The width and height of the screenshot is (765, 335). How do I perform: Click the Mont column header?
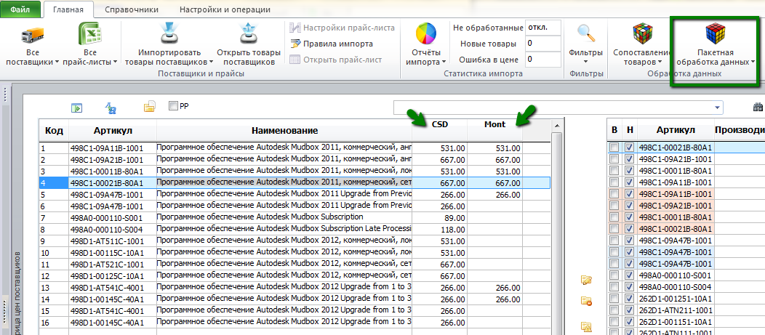(494, 124)
